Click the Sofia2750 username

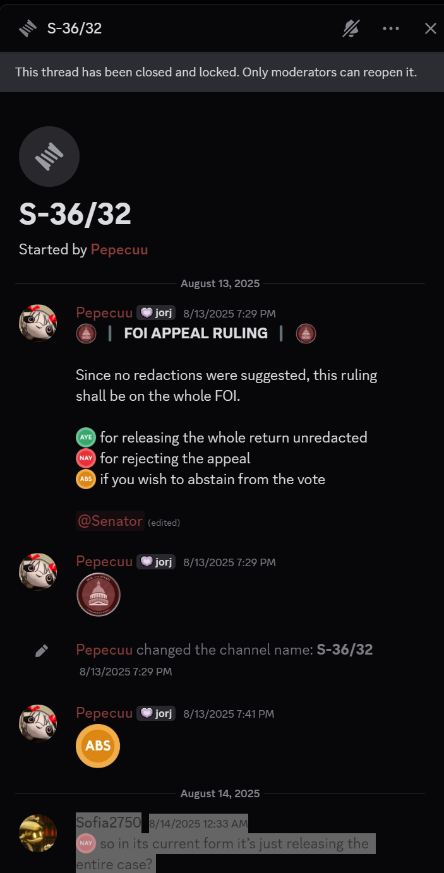(x=108, y=822)
